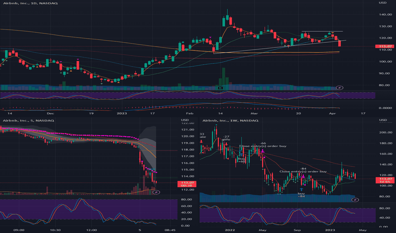Click the 0.0000 indicator scale value
This screenshot has height=233, width=396.
(385, 108)
